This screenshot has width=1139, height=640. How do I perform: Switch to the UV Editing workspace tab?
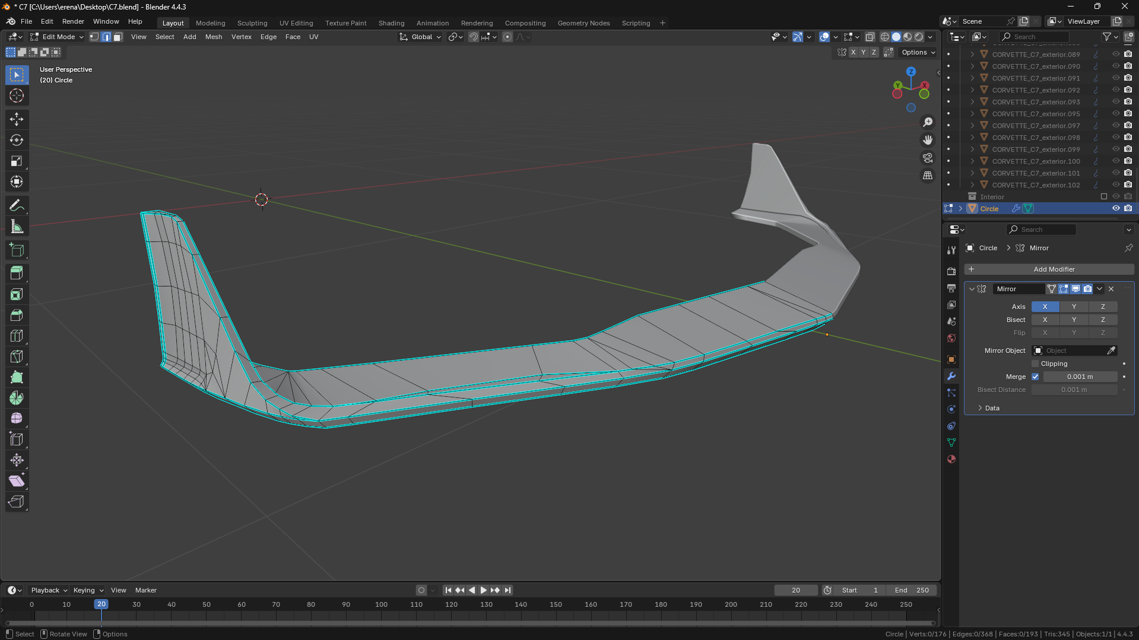[296, 23]
